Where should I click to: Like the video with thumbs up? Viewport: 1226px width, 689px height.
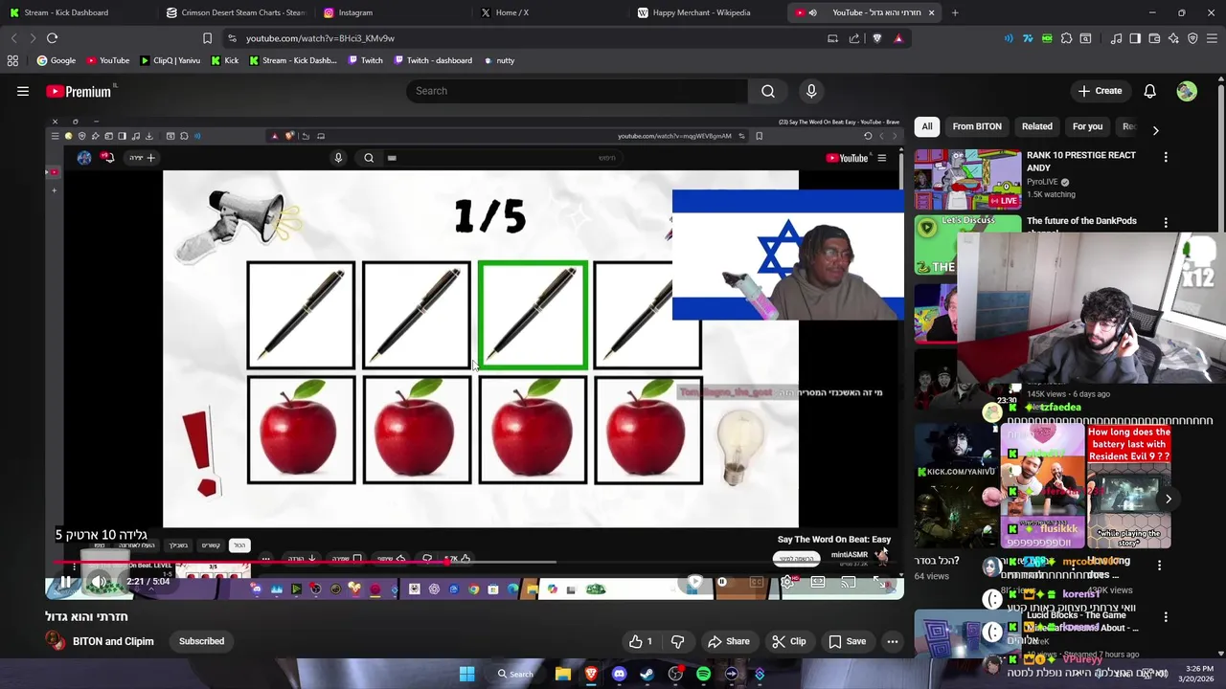(x=642, y=641)
